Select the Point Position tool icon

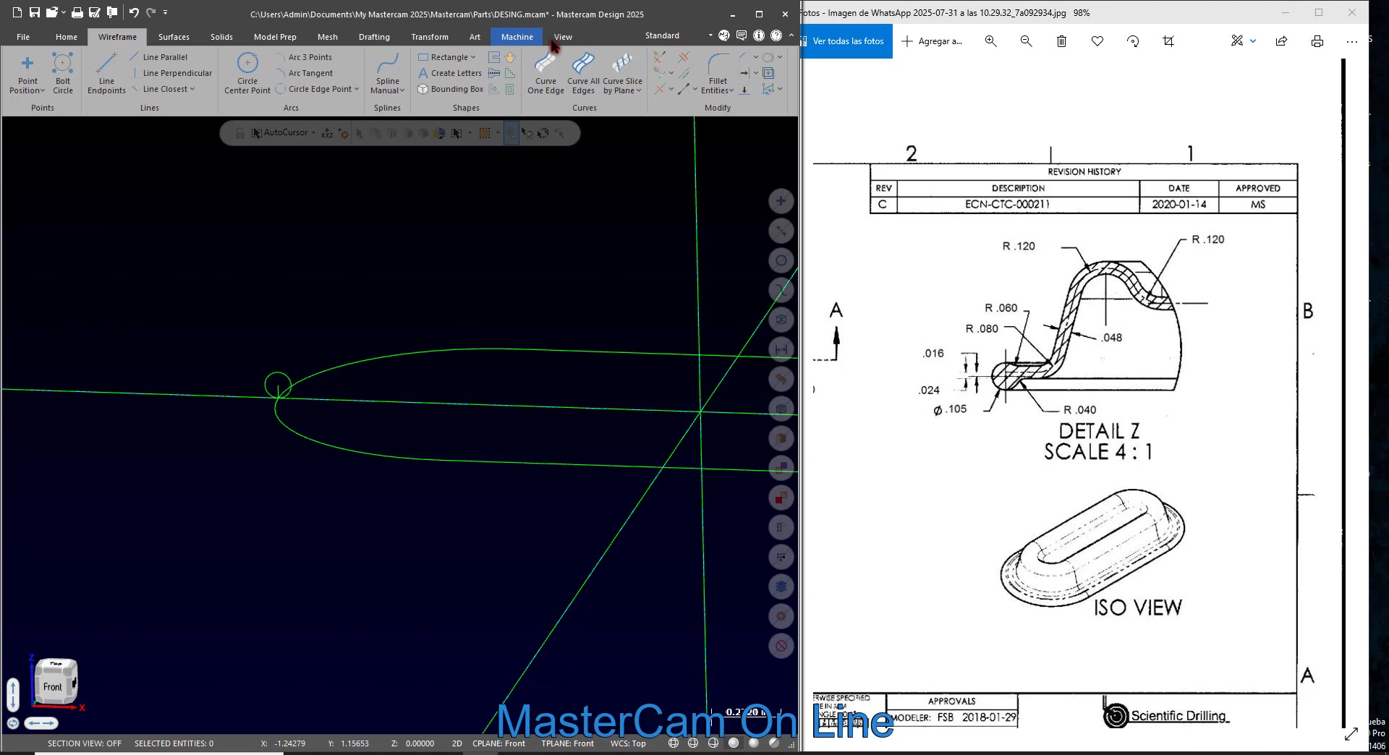pos(27,63)
